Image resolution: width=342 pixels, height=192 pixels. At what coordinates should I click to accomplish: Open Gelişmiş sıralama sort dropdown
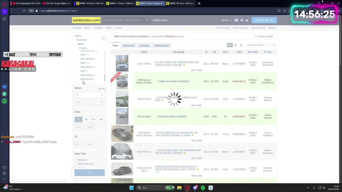(x=259, y=45)
